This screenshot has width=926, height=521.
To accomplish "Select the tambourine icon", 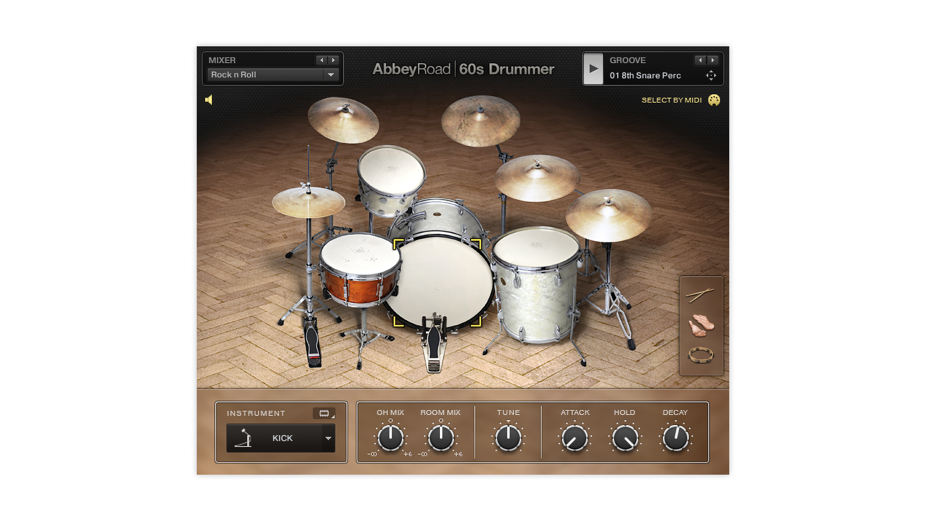I will coord(701,356).
